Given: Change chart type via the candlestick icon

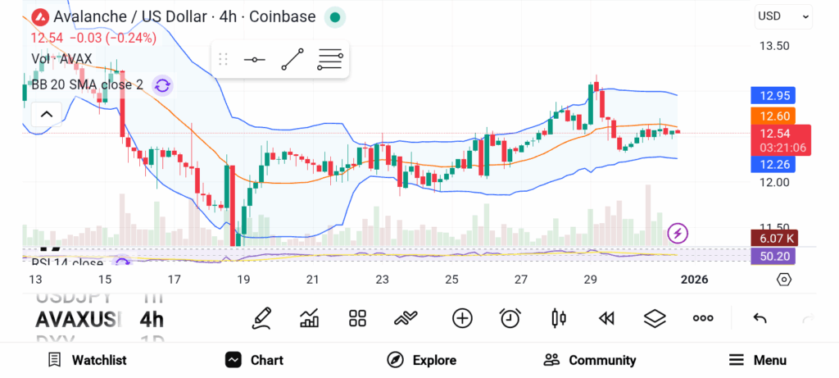Looking at the screenshot, I should [x=559, y=318].
